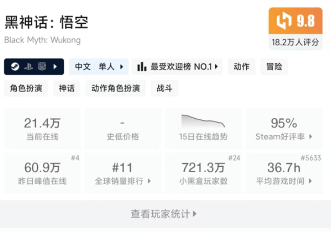The width and height of the screenshot is (331, 232).
Task: Select the 战斗 tag
Action: point(164,88)
